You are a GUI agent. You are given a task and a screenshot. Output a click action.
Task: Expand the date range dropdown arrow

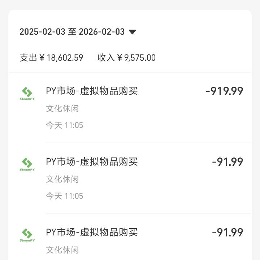132,32
